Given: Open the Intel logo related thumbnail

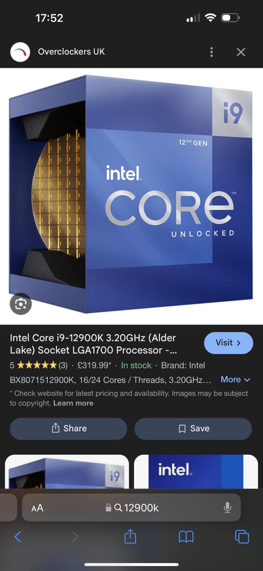Looking at the screenshot, I should point(196,472).
